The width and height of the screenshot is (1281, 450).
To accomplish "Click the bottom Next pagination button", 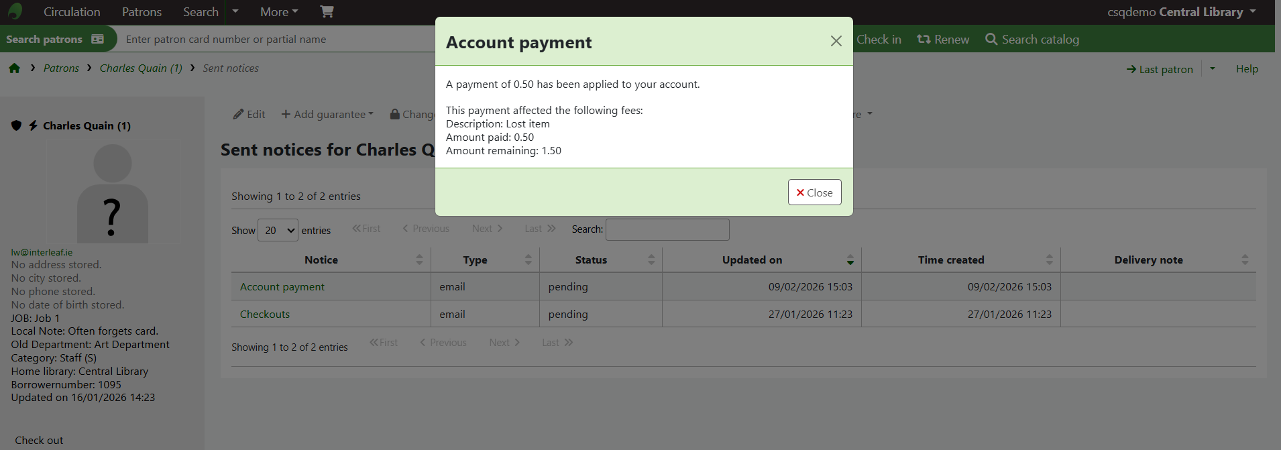I will (504, 343).
